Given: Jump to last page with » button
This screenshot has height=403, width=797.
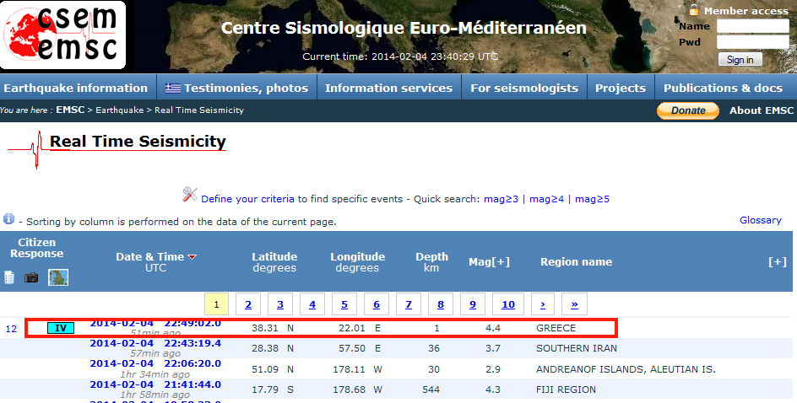Looking at the screenshot, I should pos(574,304).
